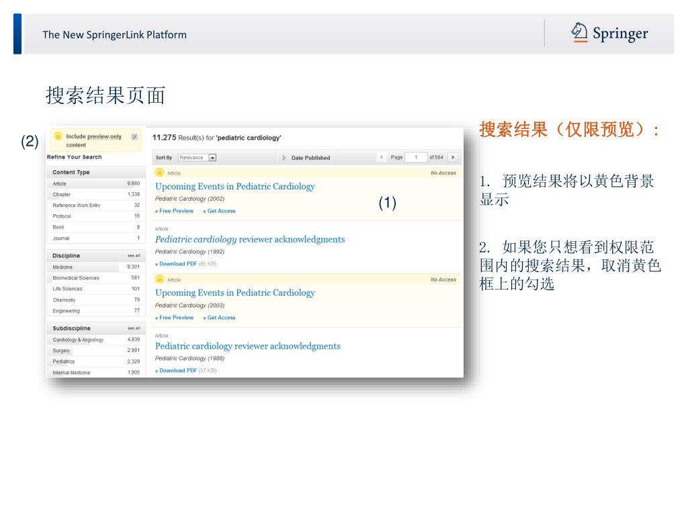
Task: Expand Subdiscipline list with see all
Action: pos(134,328)
